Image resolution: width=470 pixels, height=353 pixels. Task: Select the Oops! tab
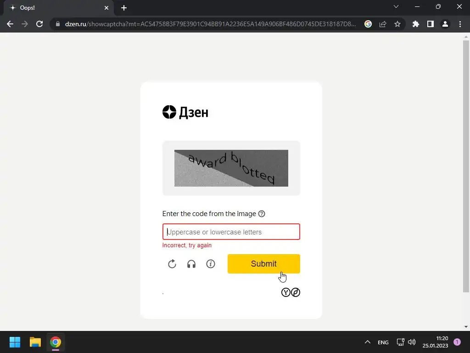click(x=58, y=8)
